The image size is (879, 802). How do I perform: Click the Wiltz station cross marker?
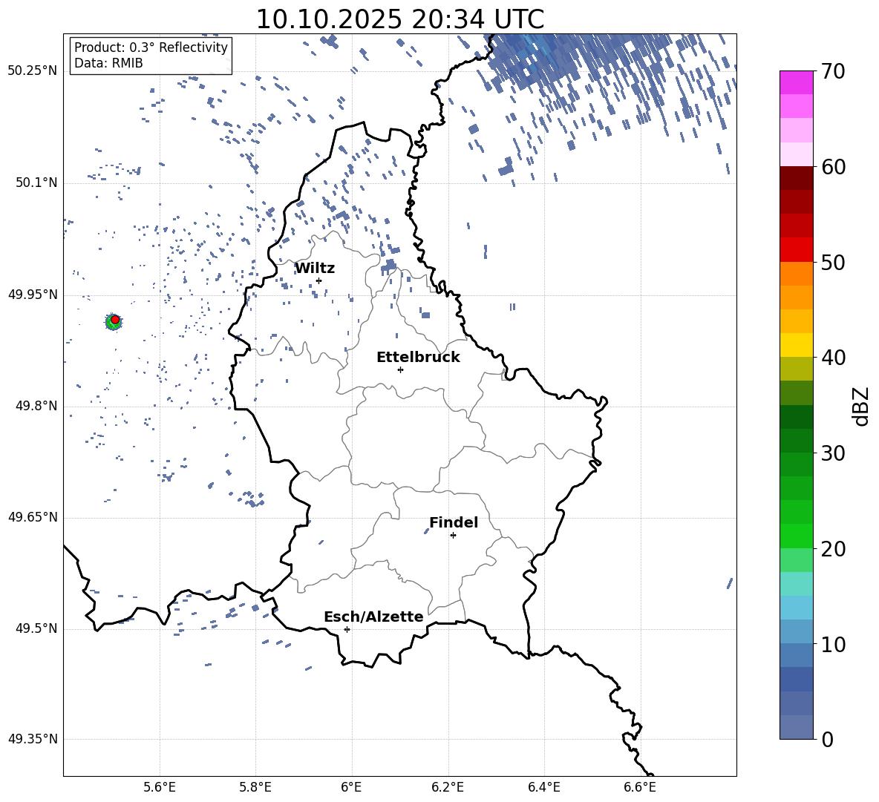[318, 280]
